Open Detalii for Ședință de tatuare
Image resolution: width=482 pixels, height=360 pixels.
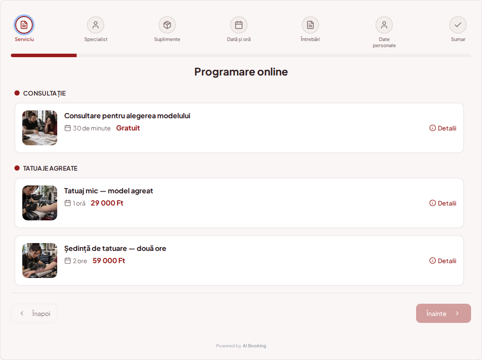click(x=443, y=261)
